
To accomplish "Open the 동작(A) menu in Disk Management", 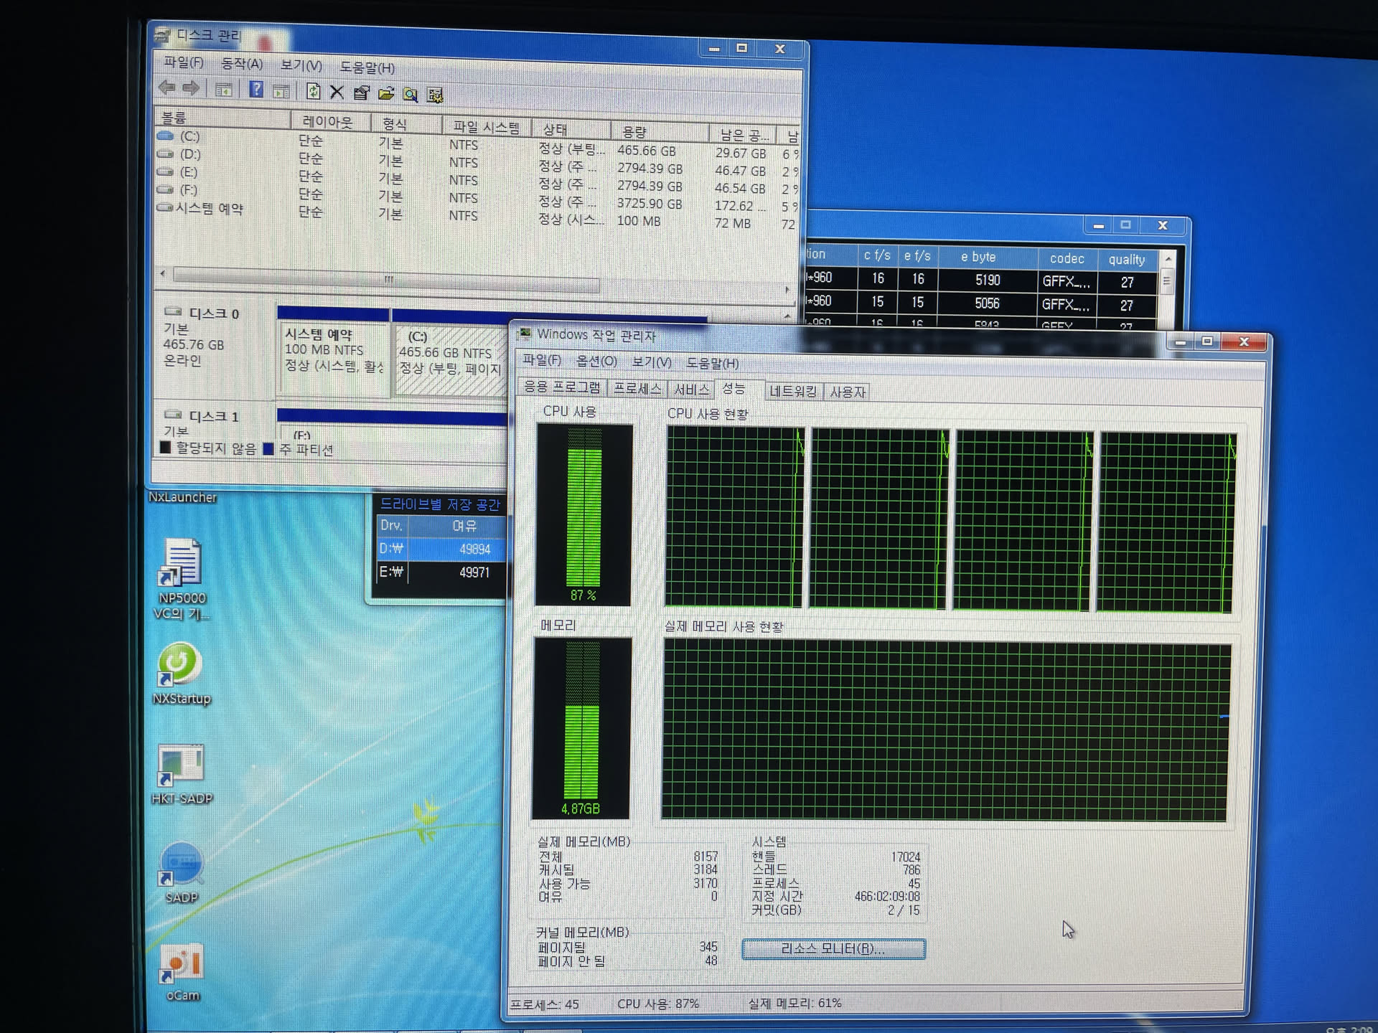I will (x=241, y=64).
